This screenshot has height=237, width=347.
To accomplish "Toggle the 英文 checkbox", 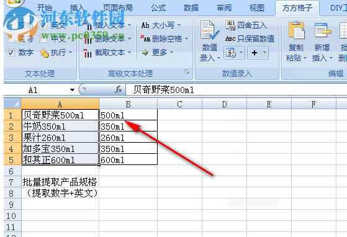I will pos(43,25).
